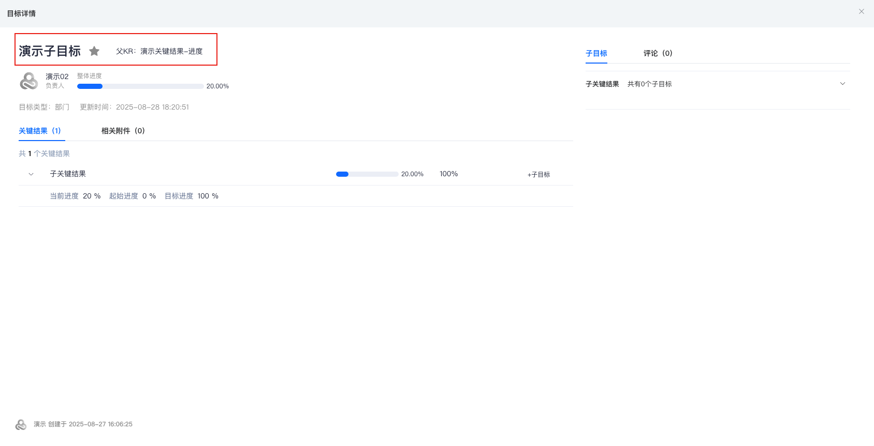Click the 起始进度 0 % value

pyautogui.click(x=149, y=196)
